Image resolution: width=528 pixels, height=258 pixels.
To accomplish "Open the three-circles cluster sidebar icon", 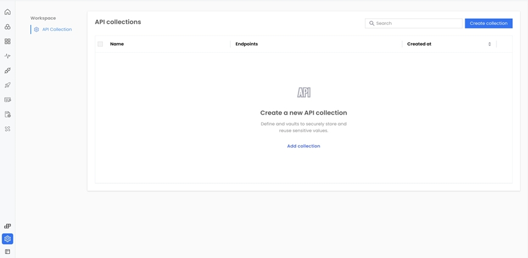I will click(x=7, y=27).
